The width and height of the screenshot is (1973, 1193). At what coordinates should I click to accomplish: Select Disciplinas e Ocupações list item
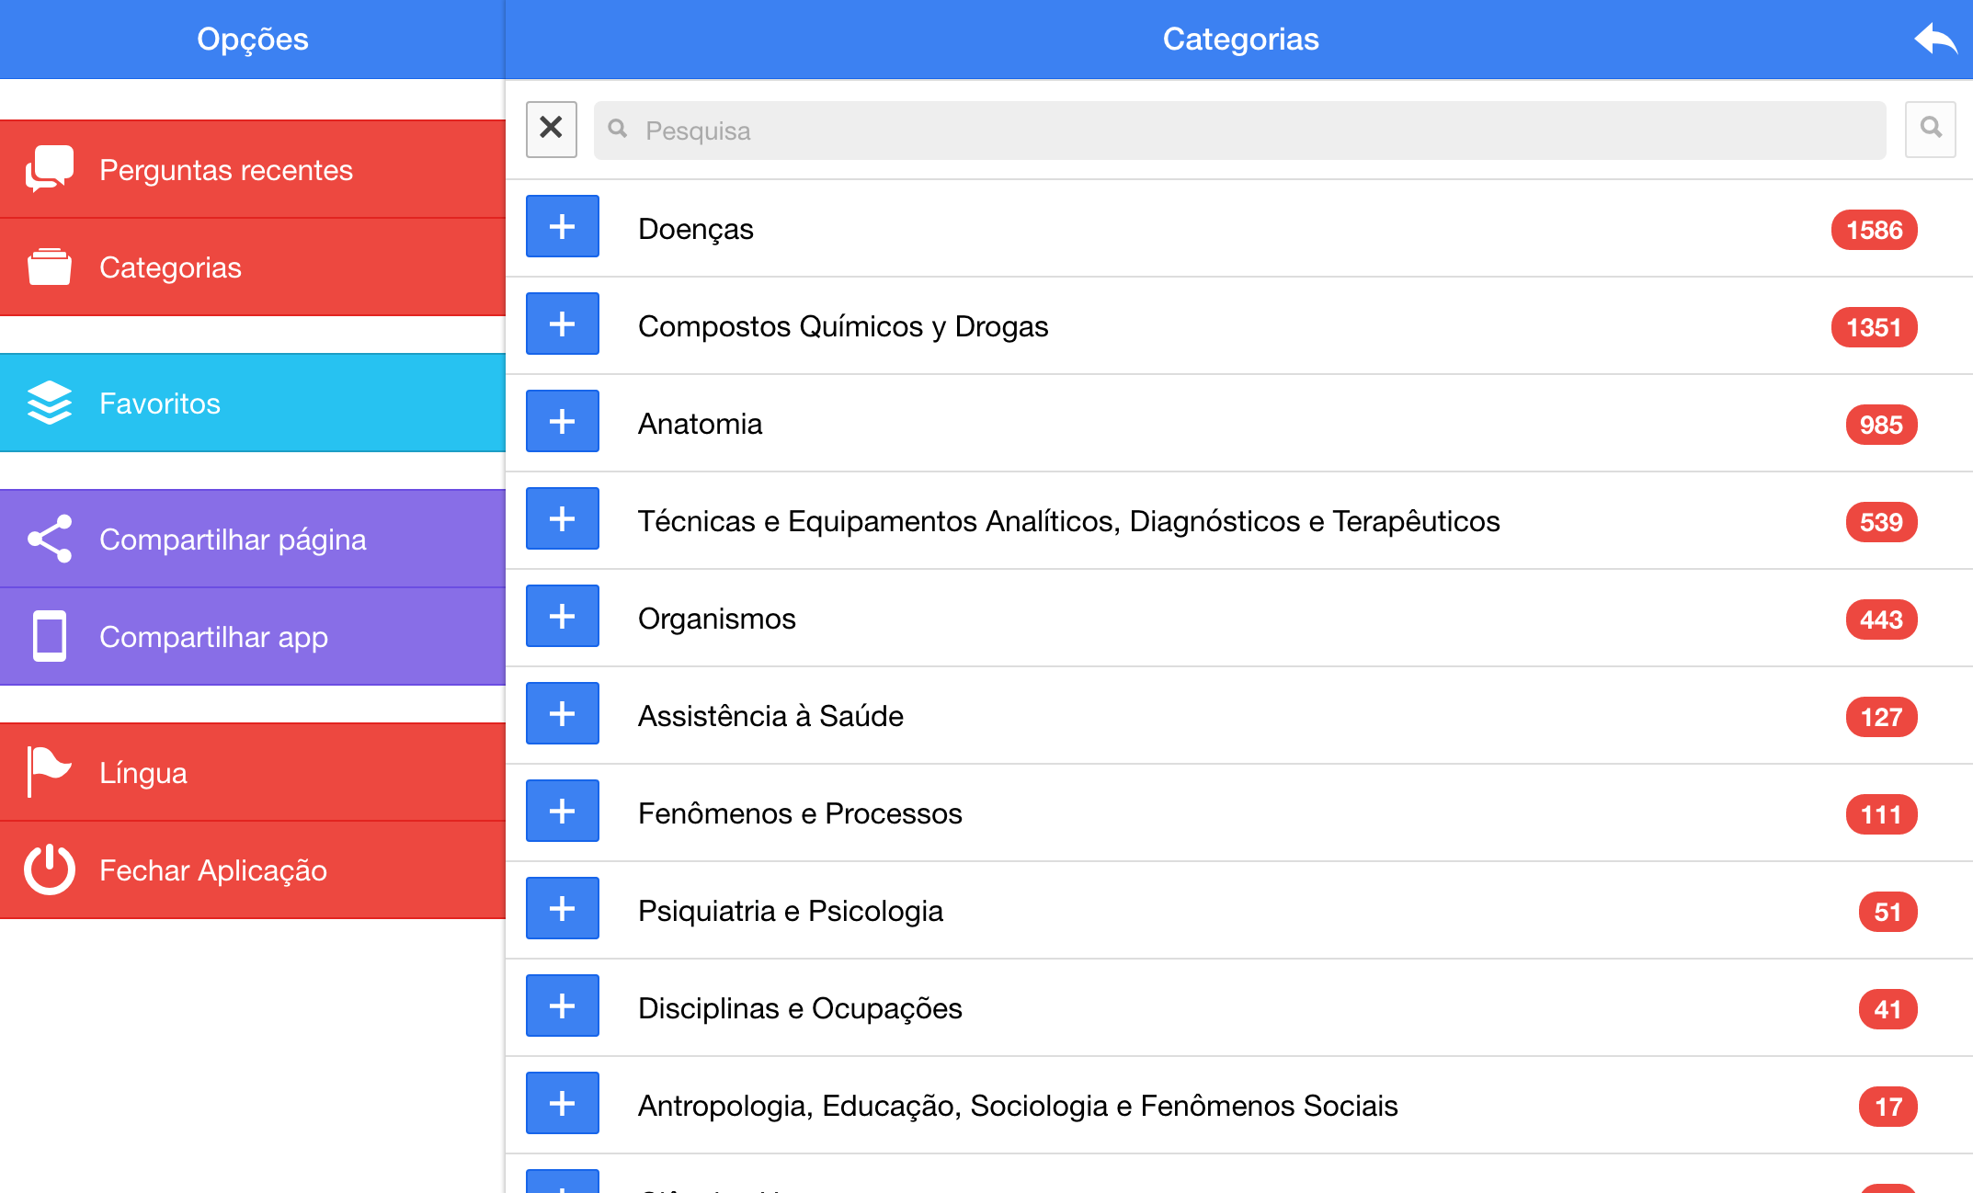[800, 1008]
